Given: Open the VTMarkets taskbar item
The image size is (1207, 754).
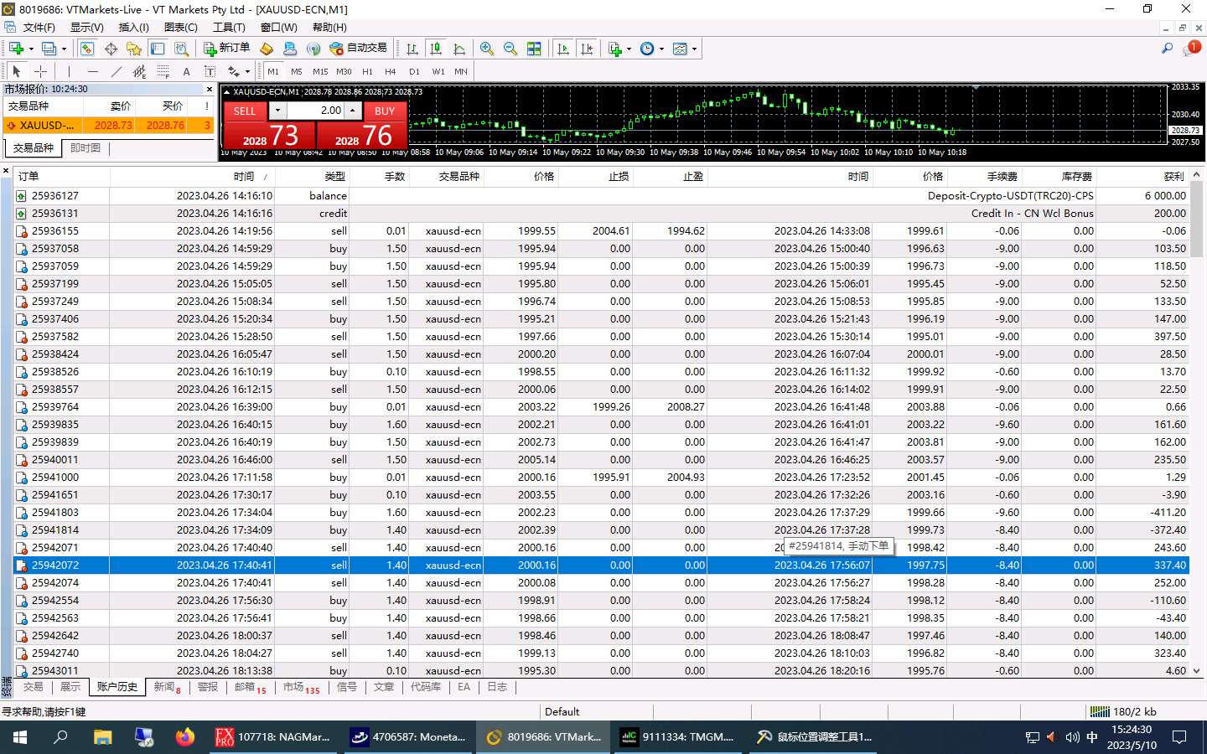Looking at the screenshot, I should pyautogui.click(x=543, y=737).
